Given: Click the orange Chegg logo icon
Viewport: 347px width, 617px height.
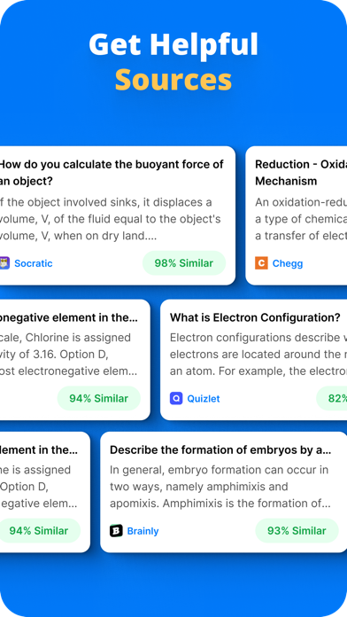Looking at the screenshot, I should 261,263.
